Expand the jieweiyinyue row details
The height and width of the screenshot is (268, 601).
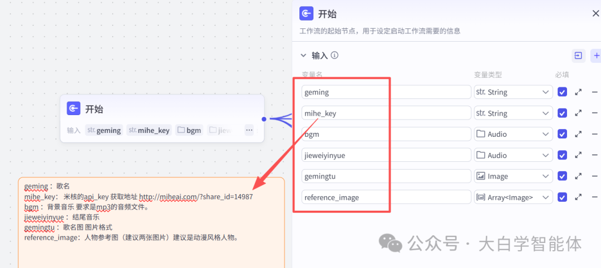(x=578, y=155)
